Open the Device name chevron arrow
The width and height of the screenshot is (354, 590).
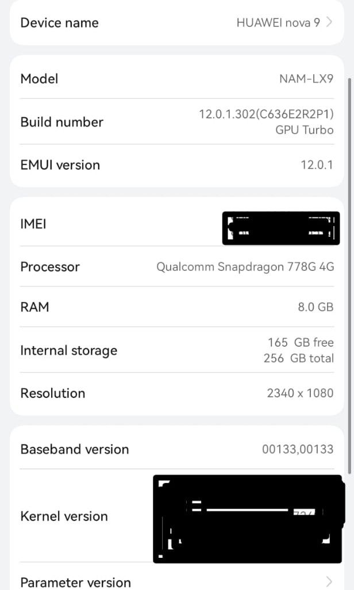pyautogui.click(x=329, y=22)
